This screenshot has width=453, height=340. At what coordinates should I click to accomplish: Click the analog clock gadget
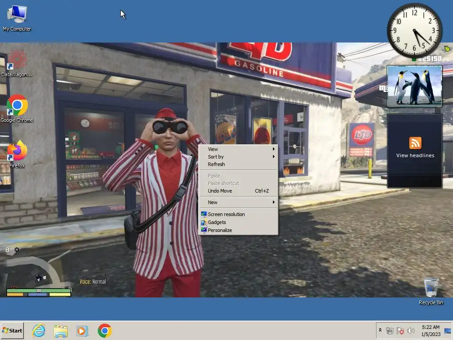[414, 31]
